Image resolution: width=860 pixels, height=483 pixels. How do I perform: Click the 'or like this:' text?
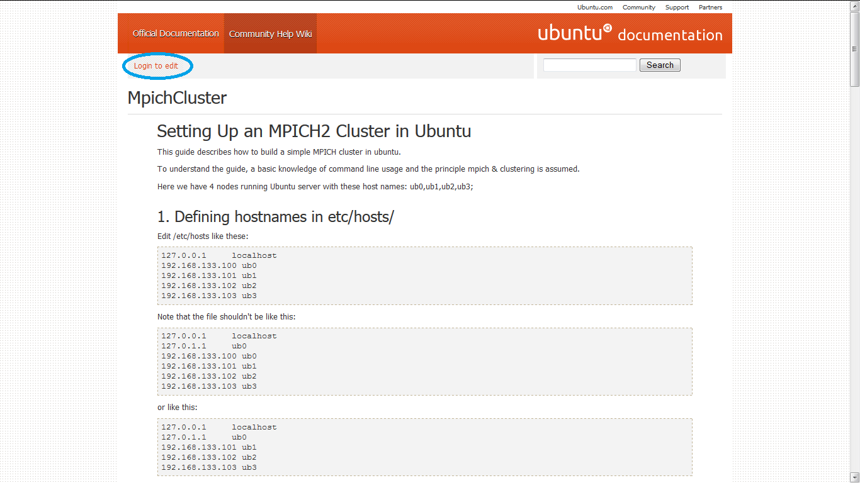pyautogui.click(x=178, y=408)
